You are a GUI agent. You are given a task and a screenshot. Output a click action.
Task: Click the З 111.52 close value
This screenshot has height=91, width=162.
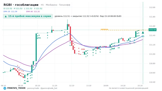pos(38,8)
